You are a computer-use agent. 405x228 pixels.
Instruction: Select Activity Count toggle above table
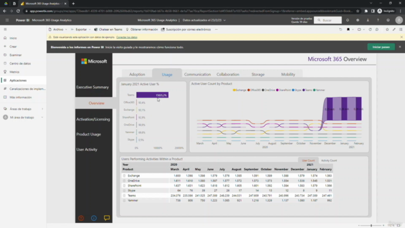329,160
